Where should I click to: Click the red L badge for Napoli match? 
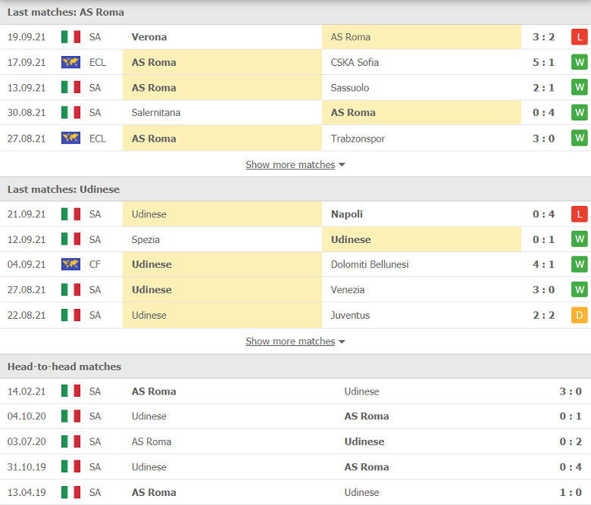(580, 214)
